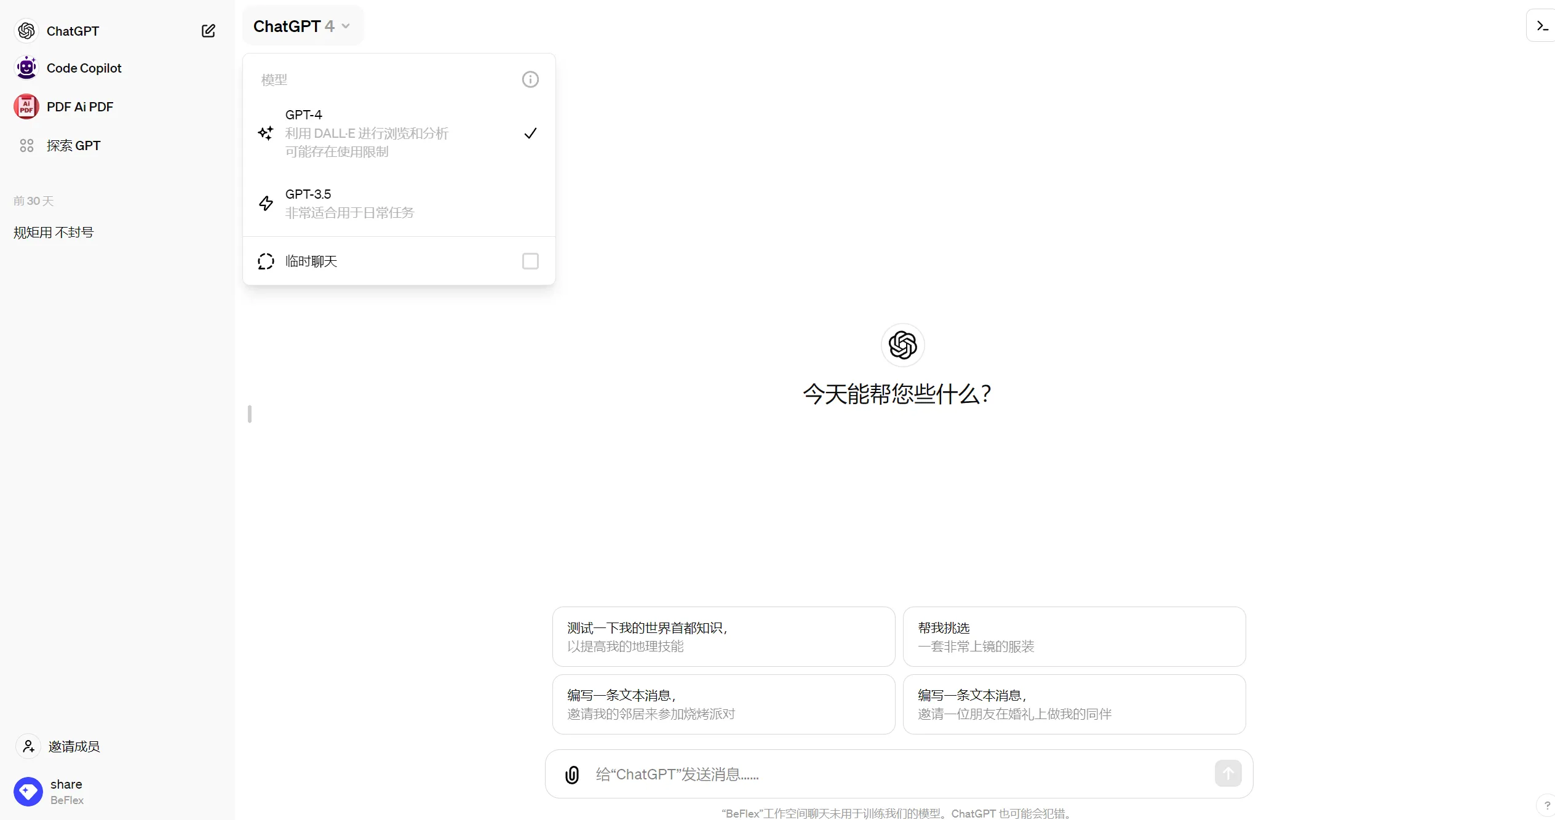Click the GPT-3.5 lightning bolt icon
Image resolution: width=1555 pixels, height=820 pixels.
(266, 203)
